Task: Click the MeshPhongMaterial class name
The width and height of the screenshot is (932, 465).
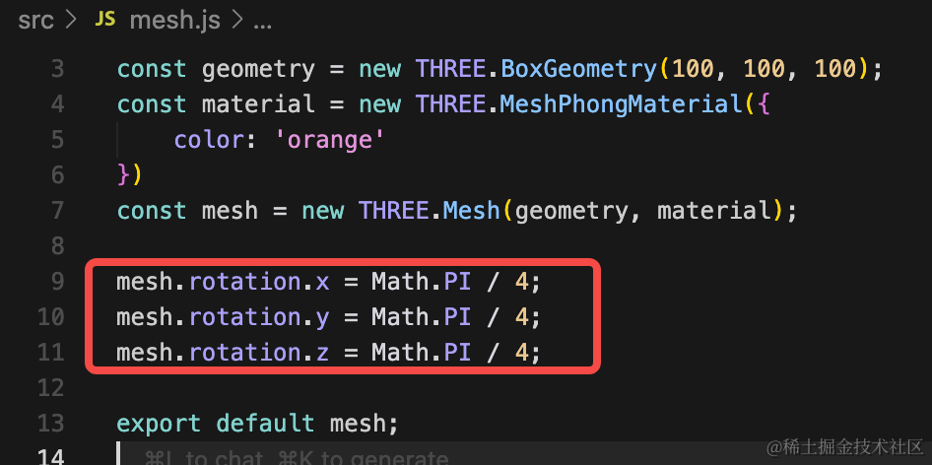Action: 622,104
